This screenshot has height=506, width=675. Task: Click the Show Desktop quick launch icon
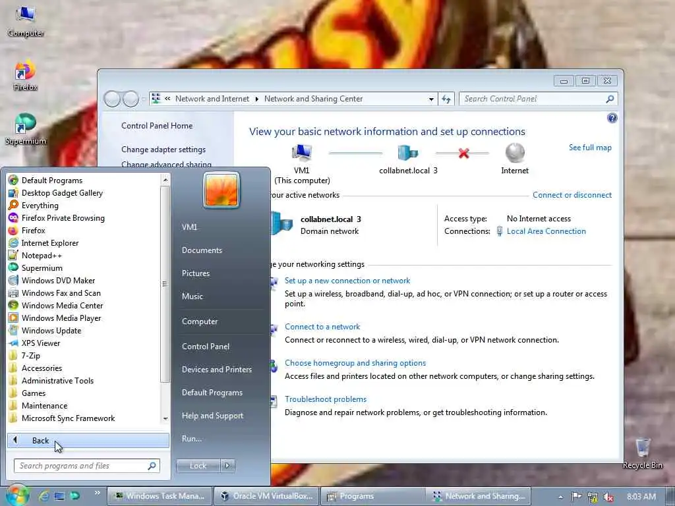point(59,496)
